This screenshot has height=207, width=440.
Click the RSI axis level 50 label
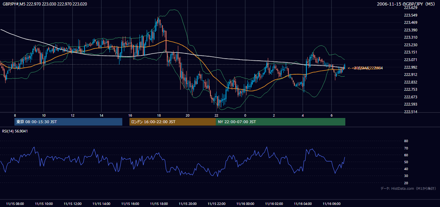[406, 162]
